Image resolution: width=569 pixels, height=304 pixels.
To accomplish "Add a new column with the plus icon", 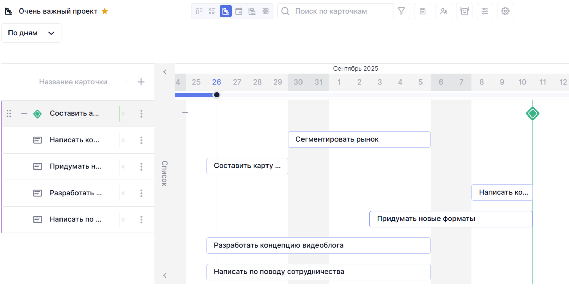I will click(141, 82).
